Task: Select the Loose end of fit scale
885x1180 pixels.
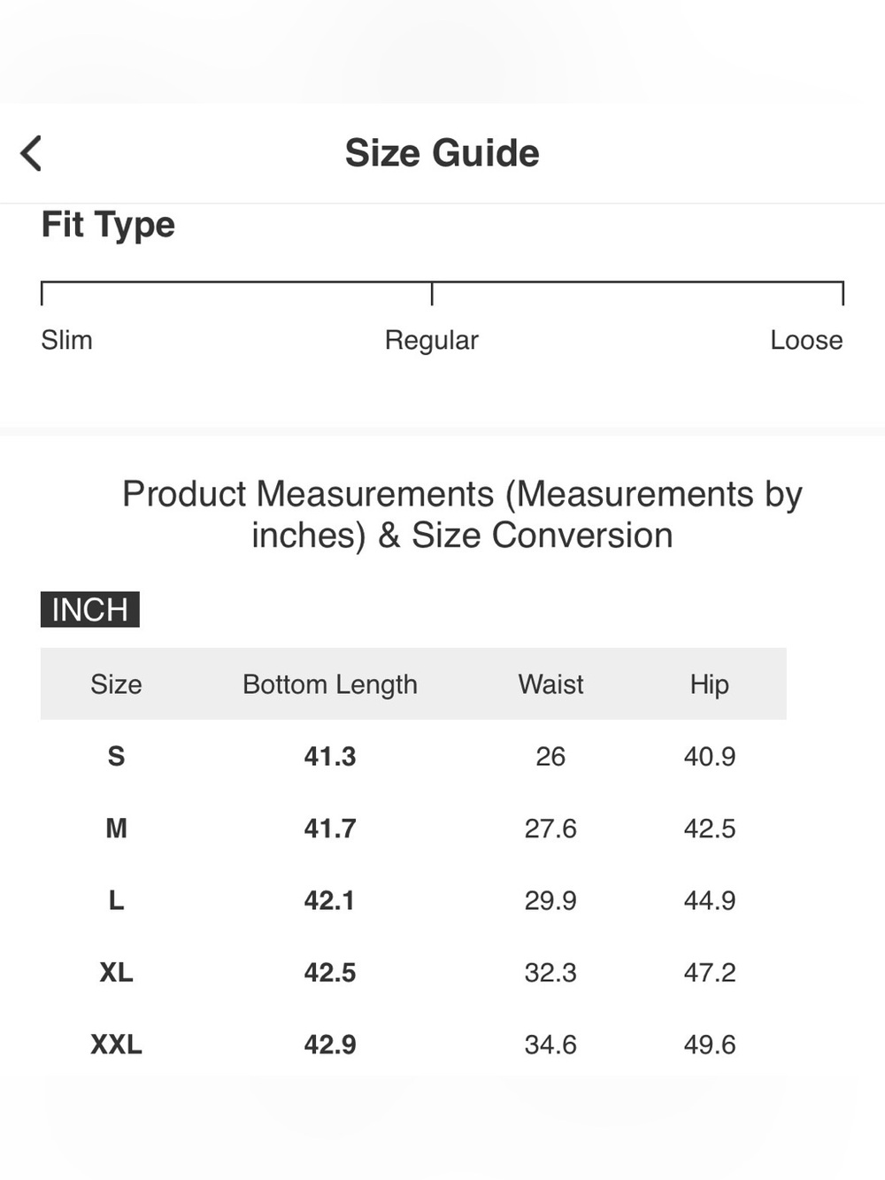Action: click(x=806, y=340)
